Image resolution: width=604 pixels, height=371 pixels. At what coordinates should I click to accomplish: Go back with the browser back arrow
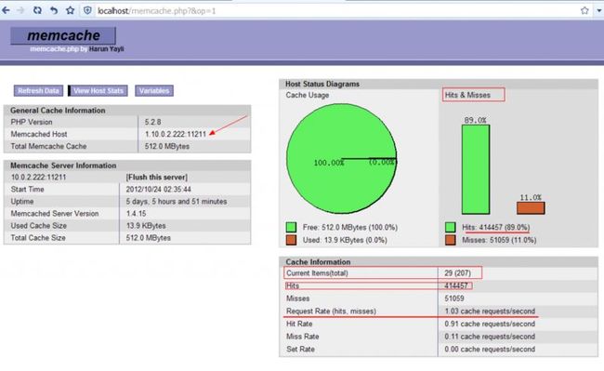pyautogui.click(x=6, y=10)
